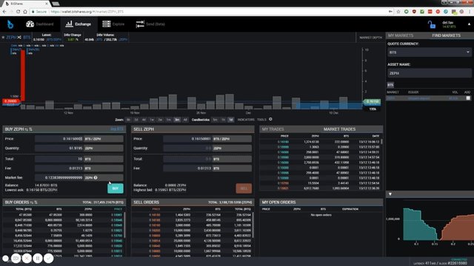Click the key icon in the address bar
The width and height of the screenshot is (474, 266).
390,12
